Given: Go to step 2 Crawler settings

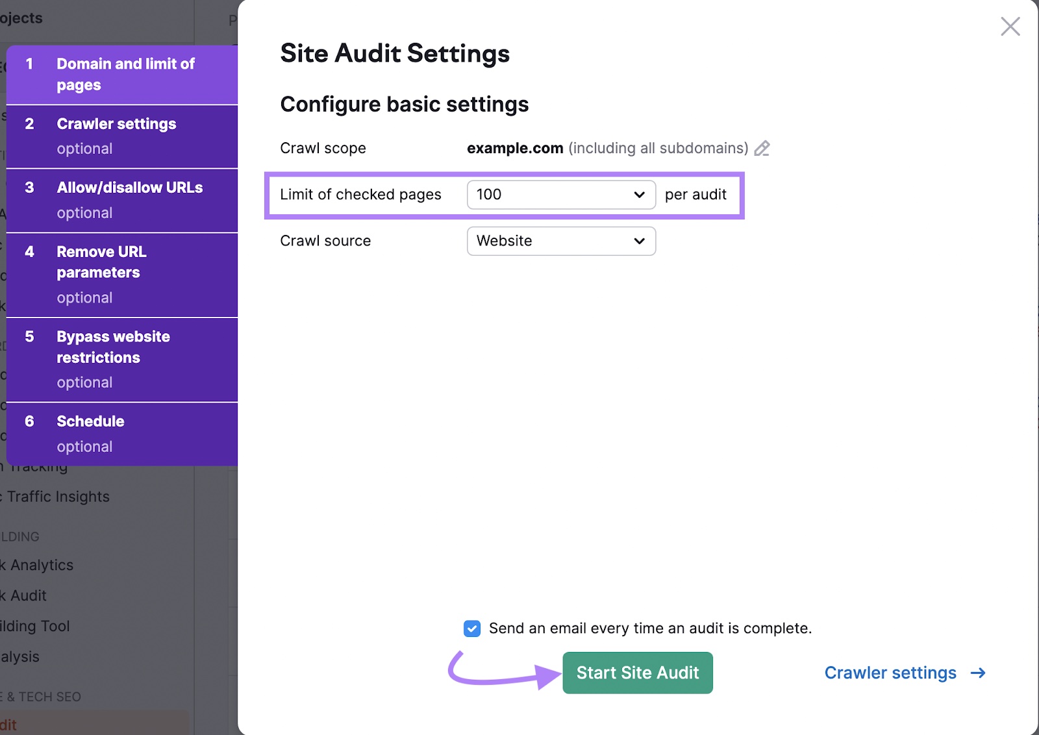Looking at the screenshot, I should point(122,135).
